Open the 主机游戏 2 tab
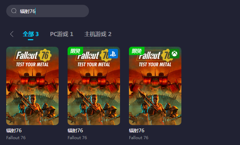Image resolution: width=240 pixels, height=145 pixels. 98,34
